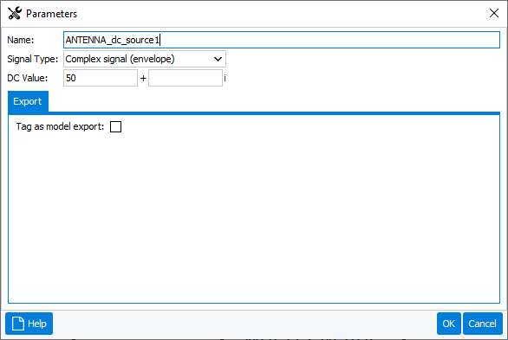Click the 'Name:' label

[21, 40]
